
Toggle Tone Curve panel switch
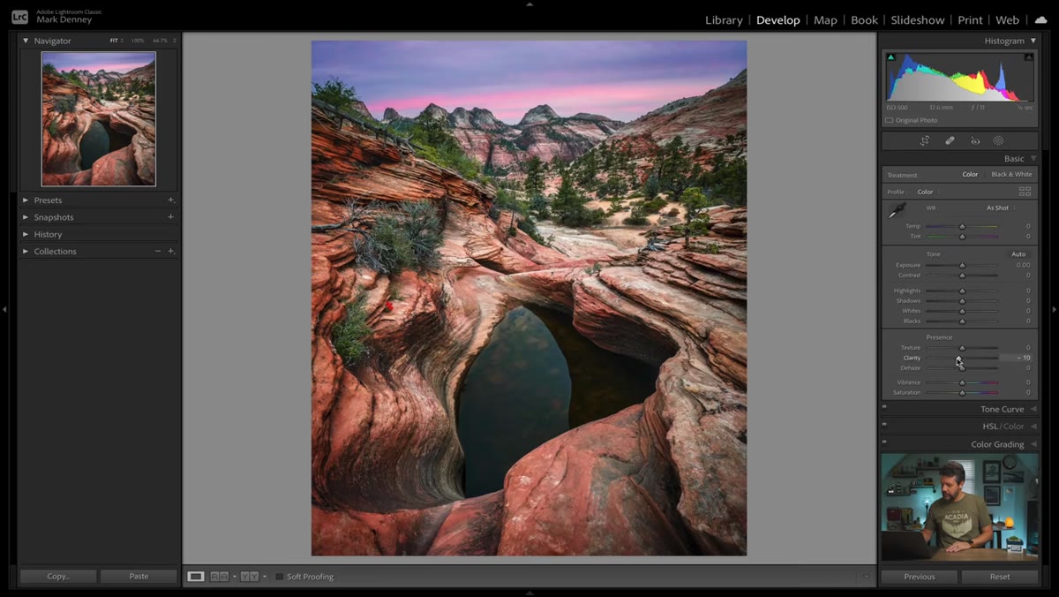click(x=884, y=408)
